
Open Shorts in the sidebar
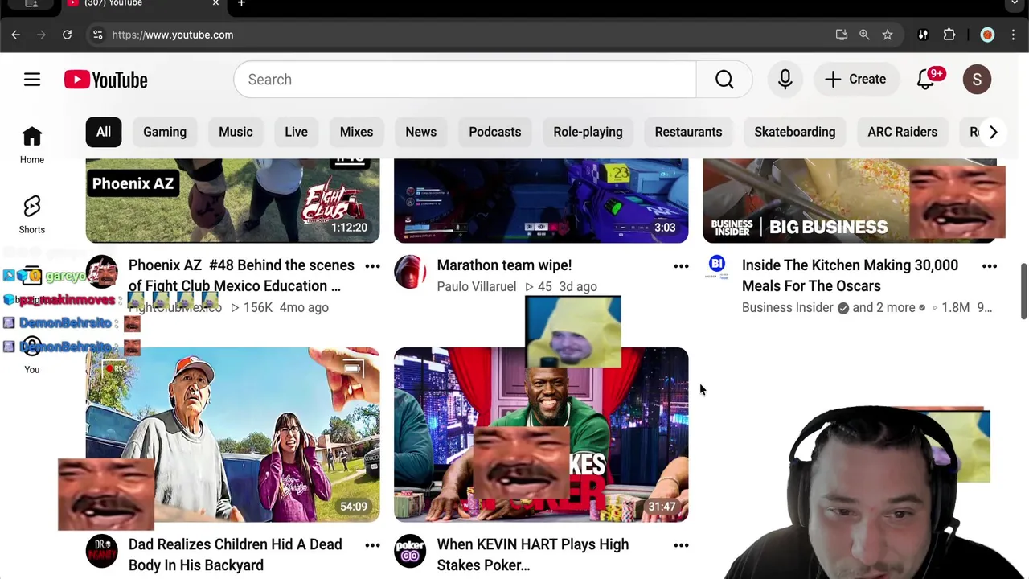[x=32, y=215]
